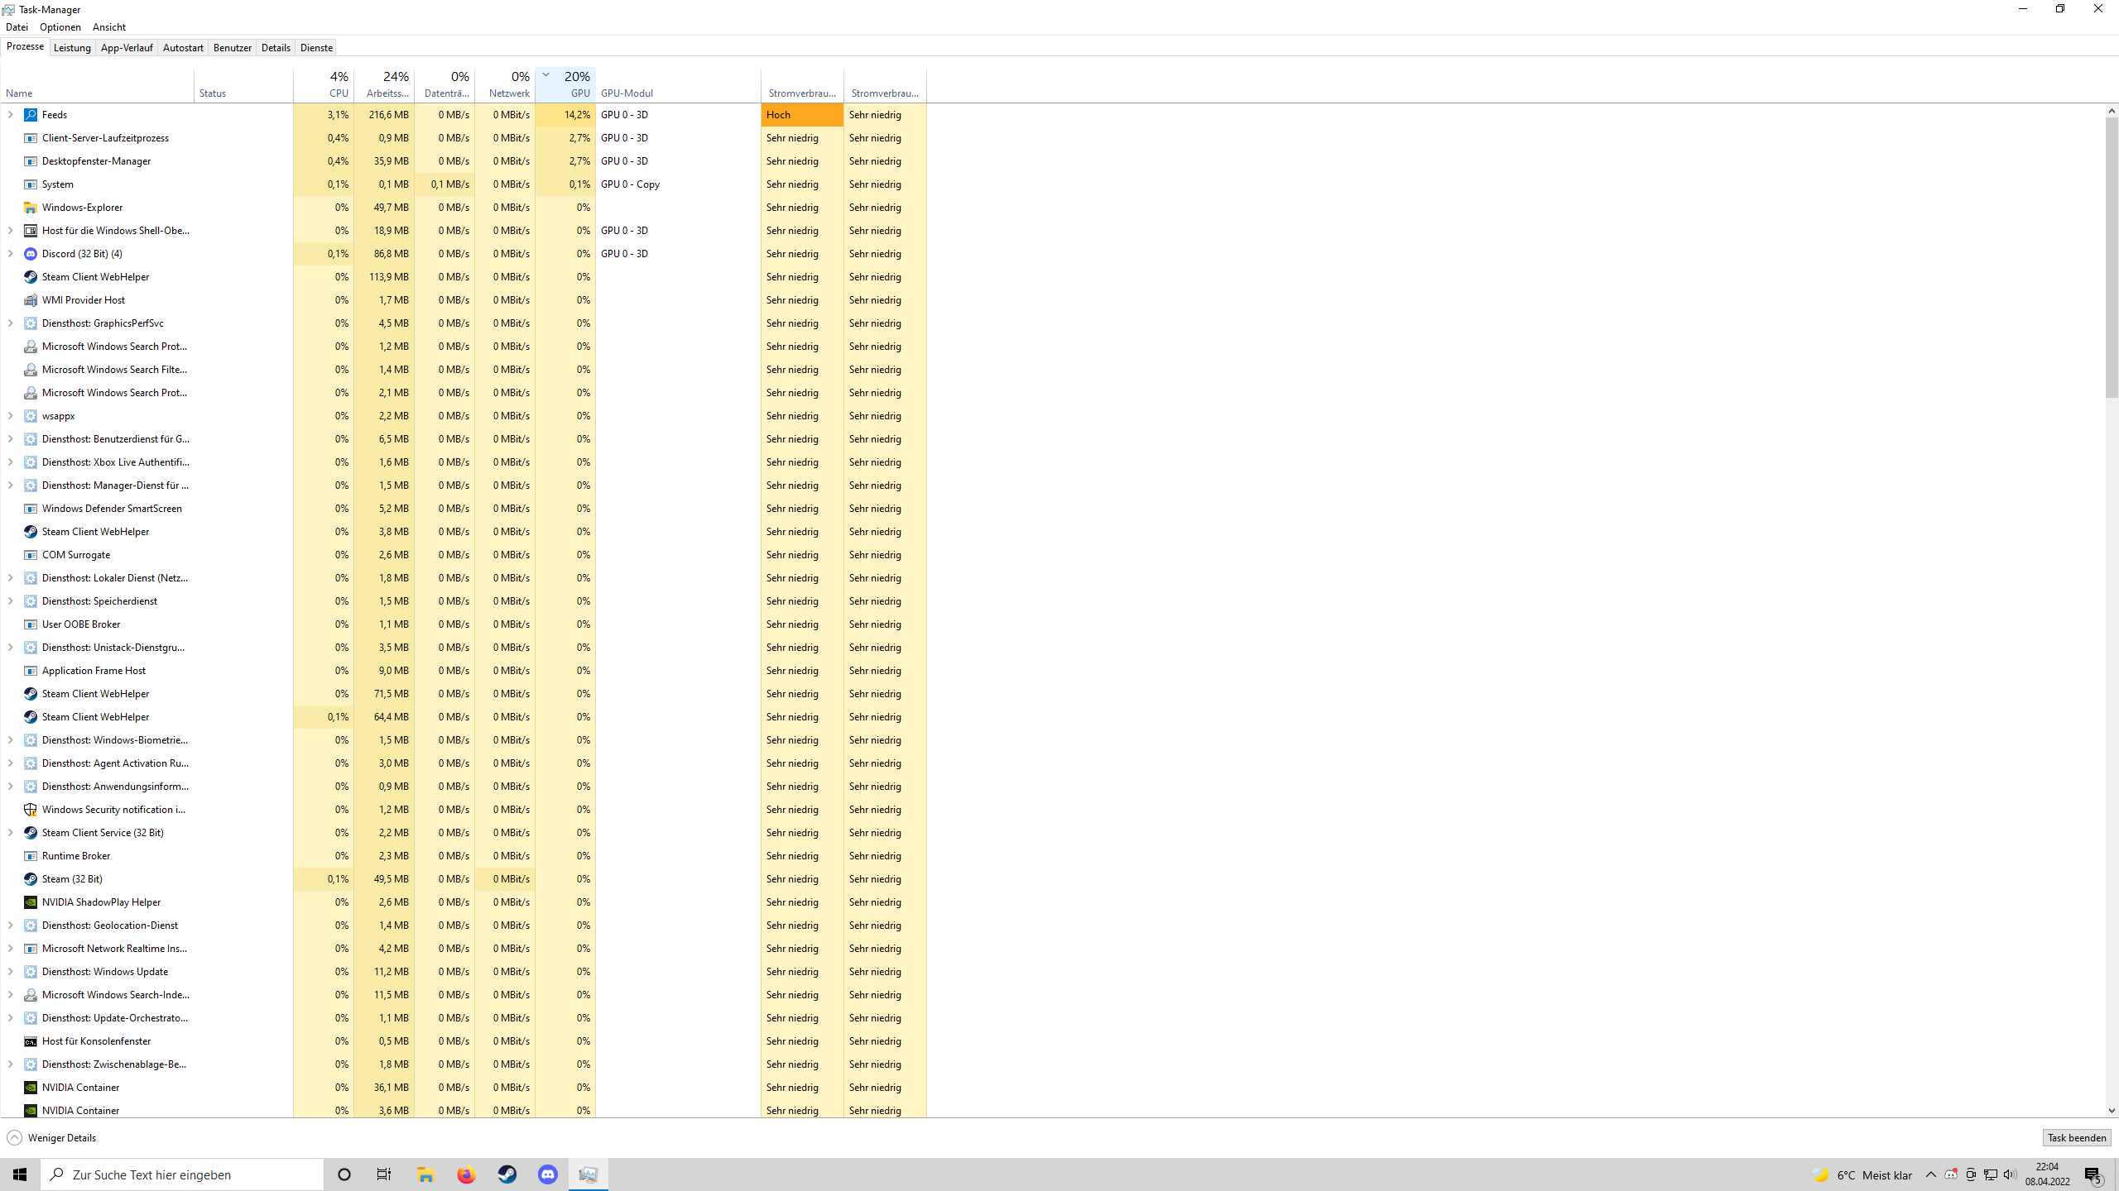
Task: Click the Feeds process icon
Action: click(31, 115)
